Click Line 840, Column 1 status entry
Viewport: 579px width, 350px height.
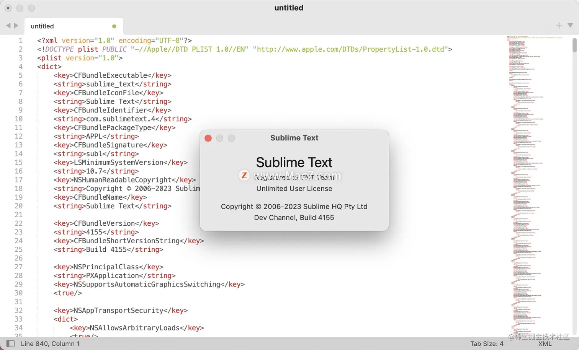pos(50,343)
